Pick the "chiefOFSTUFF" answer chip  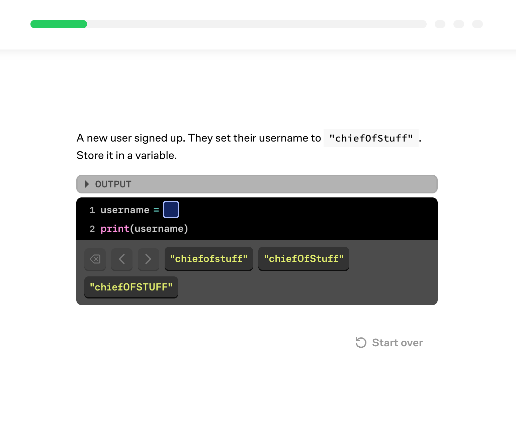131,287
